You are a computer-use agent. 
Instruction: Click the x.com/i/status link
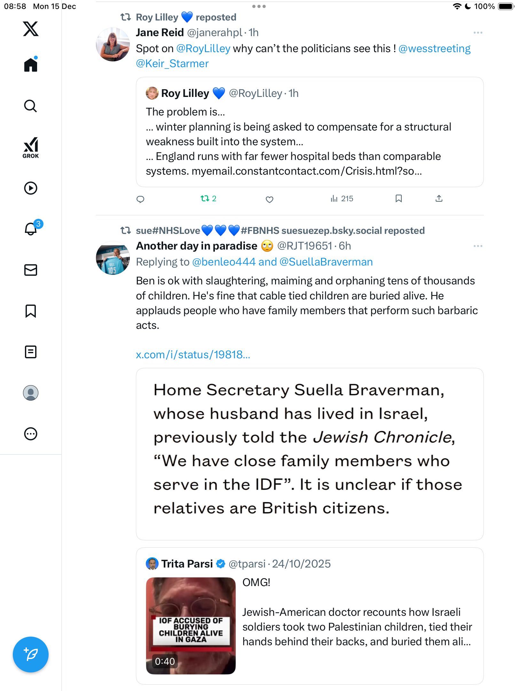coord(193,354)
